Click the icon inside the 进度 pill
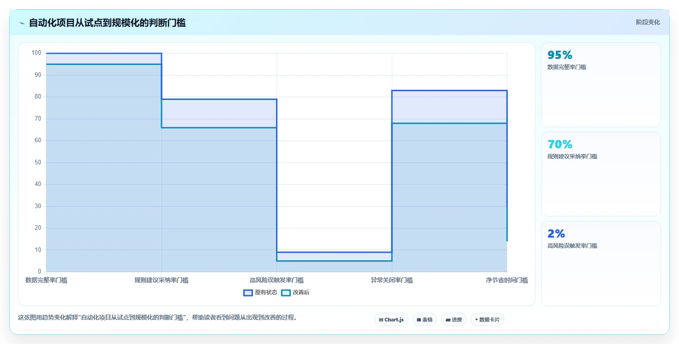The image size is (679, 344). click(448, 320)
